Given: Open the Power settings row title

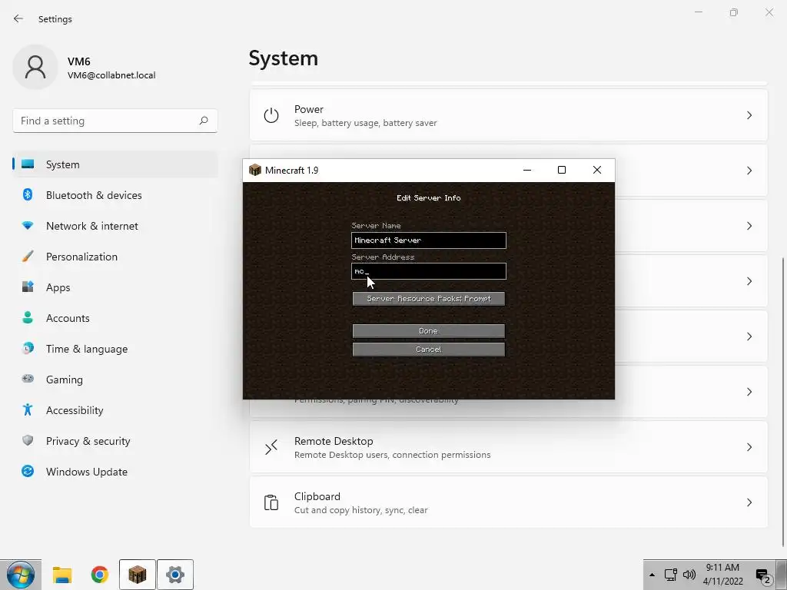Looking at the screenshot, I should pyautogui.click(x=309, y=109).
